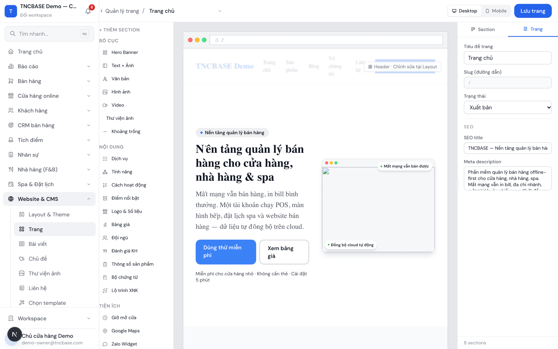
Task: Expand the Workspace menu
Action: pos(49,318)
